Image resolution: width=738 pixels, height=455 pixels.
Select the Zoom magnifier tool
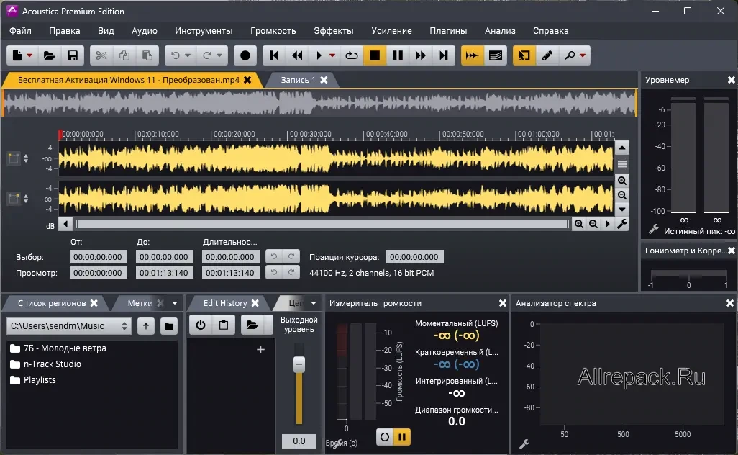click(x=570, y=55)
